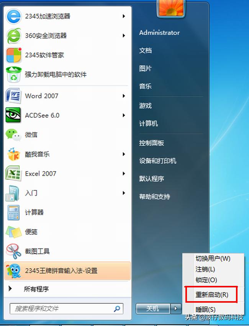Open 控制面板 control panel
Viewport: 249px width, 326px height.
[151, 143]
